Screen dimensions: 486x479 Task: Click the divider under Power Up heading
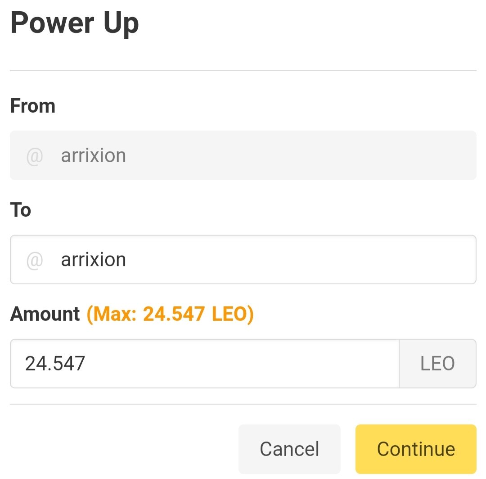click(243, 71)
